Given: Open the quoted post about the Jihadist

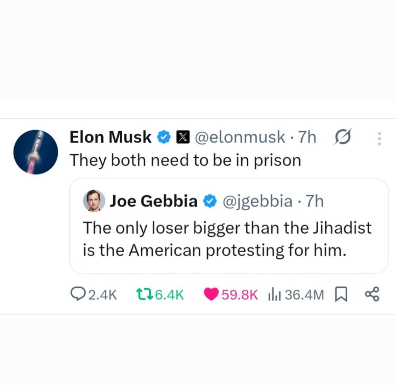Looking at the screenshot, I should tap(227, 239).
